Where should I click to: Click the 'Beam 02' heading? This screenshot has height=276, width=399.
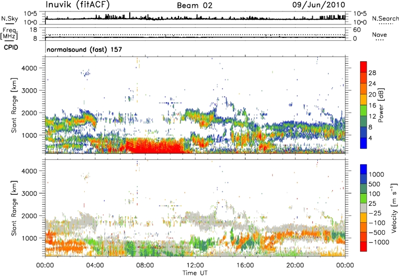pos(195,5)
